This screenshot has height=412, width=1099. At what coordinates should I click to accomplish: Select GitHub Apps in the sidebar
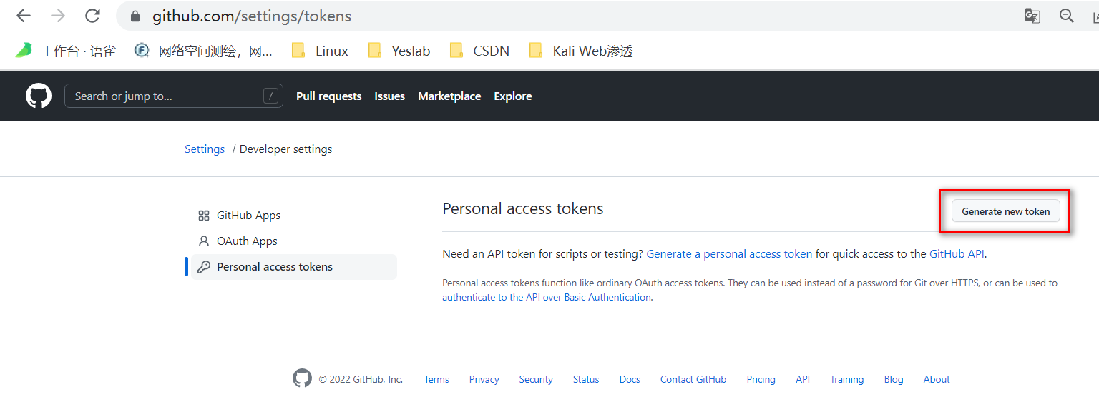pyautogui.click(x=248, y=216)
